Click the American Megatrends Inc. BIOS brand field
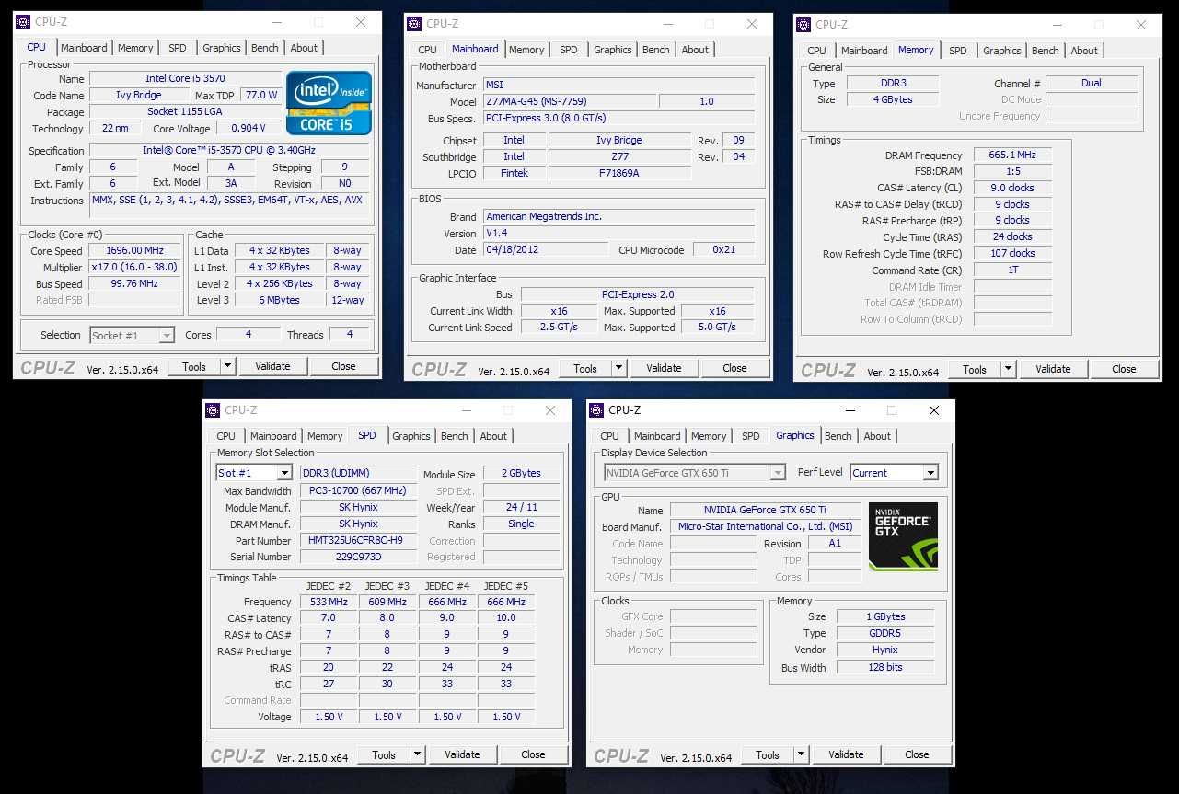Image resolution: width=1179 pixels, height=794 pixels. 618,216
